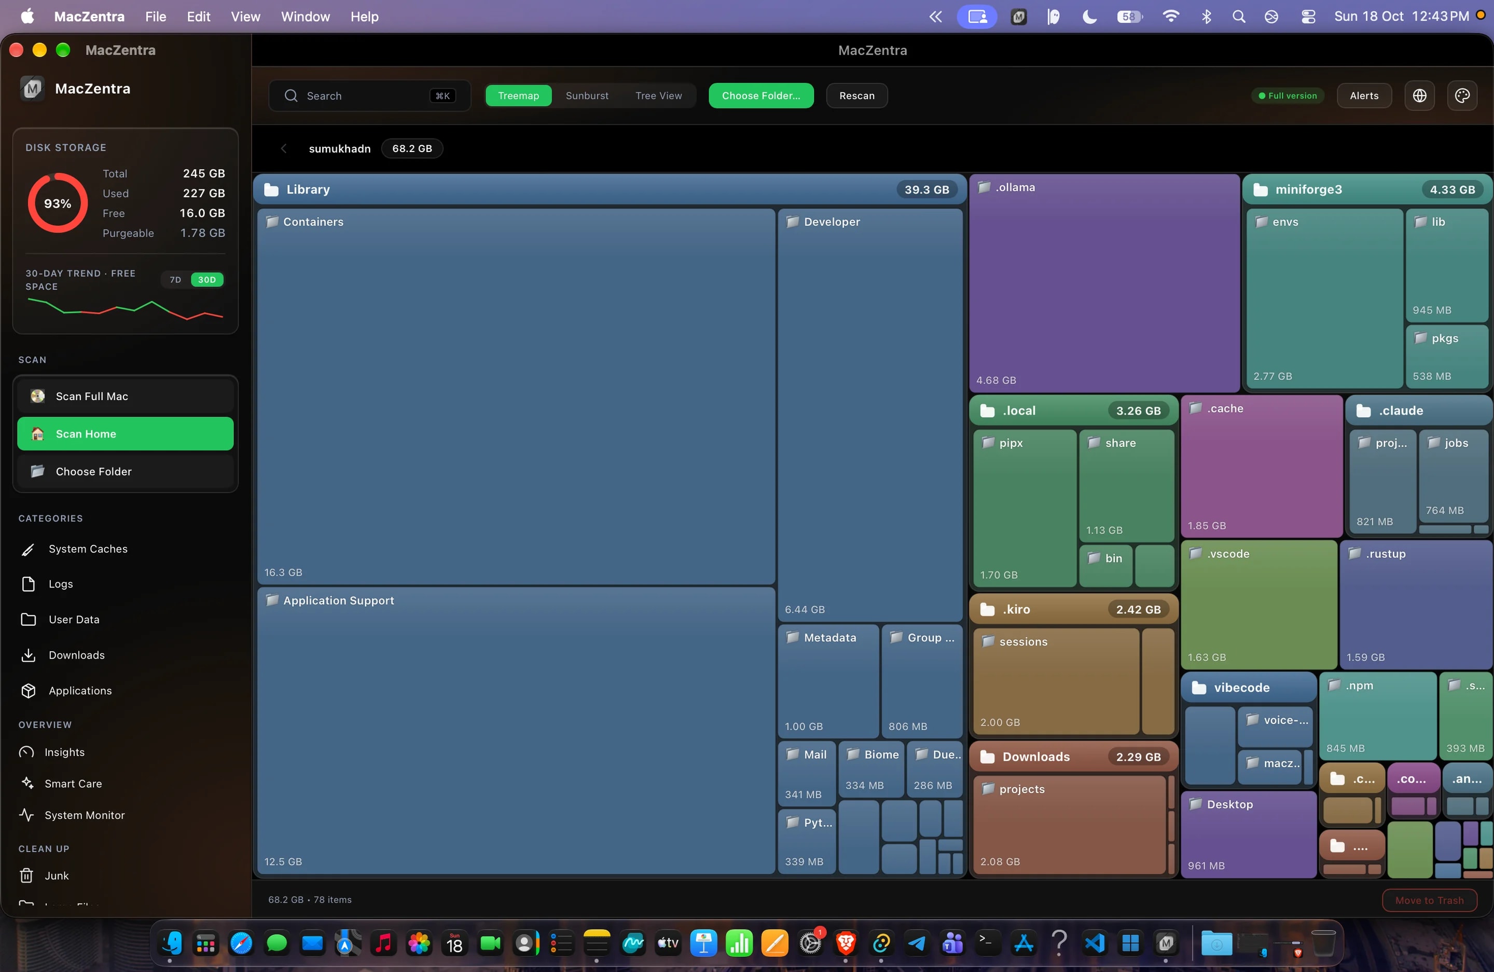Select the .ollama treemap block
The height and width of the screenshot is (972, 1494).
click(1104, 284)
